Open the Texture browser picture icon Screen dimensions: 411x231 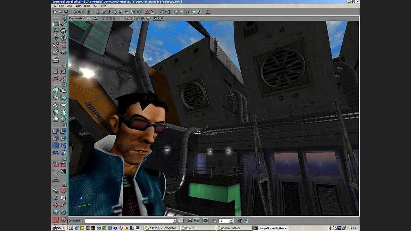coord(121,12)
